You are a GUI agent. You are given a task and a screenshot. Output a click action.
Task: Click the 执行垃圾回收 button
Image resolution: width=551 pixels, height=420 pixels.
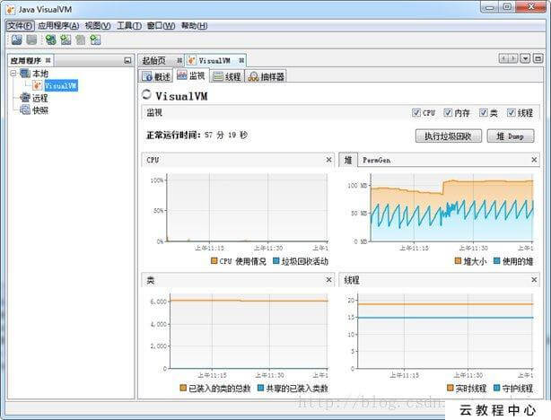coord(449,136)
